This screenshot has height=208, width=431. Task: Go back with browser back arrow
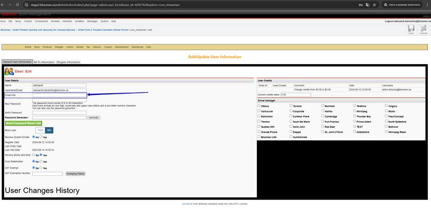3,5
